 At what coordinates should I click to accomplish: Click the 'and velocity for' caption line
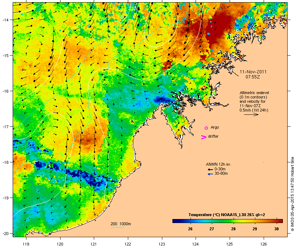252,101
